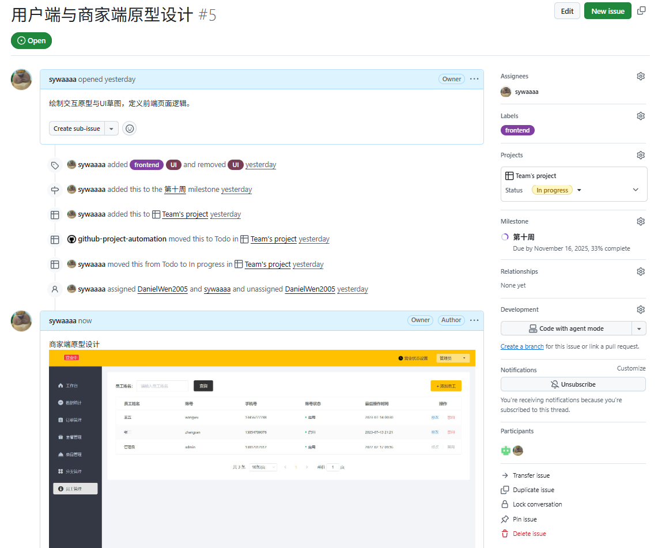Image resolution: width=658 pixels, height=548 pixels.
Task: Open Code with agent mode dropdown arrow
Action: tap(638, 328)
